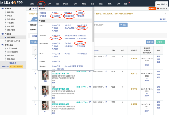This screenshot has width=169, height=115.
Task: Open the 供应链 top menu dropdown
Action: click(x=66, y=4)
